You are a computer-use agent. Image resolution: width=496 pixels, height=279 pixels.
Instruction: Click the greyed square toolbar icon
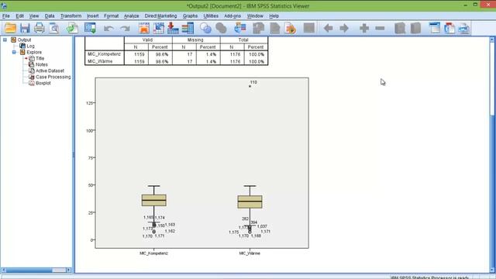click(x=308, y=28)
